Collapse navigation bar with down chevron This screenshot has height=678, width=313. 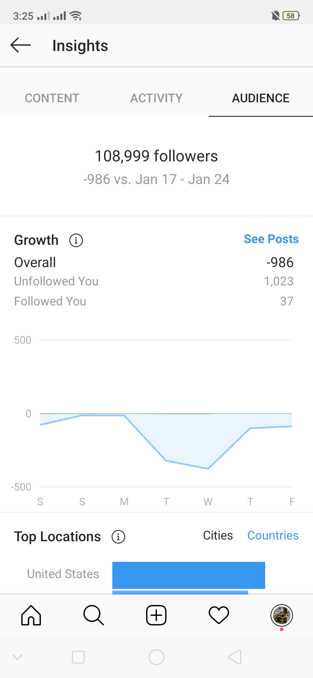point(17,657)
